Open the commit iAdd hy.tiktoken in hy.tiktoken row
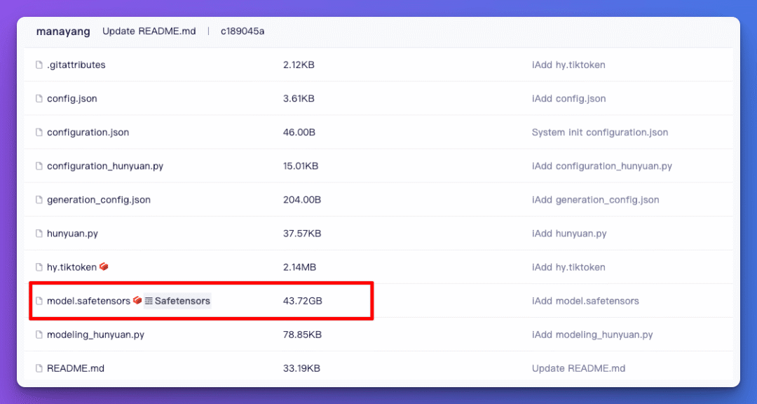757x404 pixels. pyautogui.click(x=568, y=267)
